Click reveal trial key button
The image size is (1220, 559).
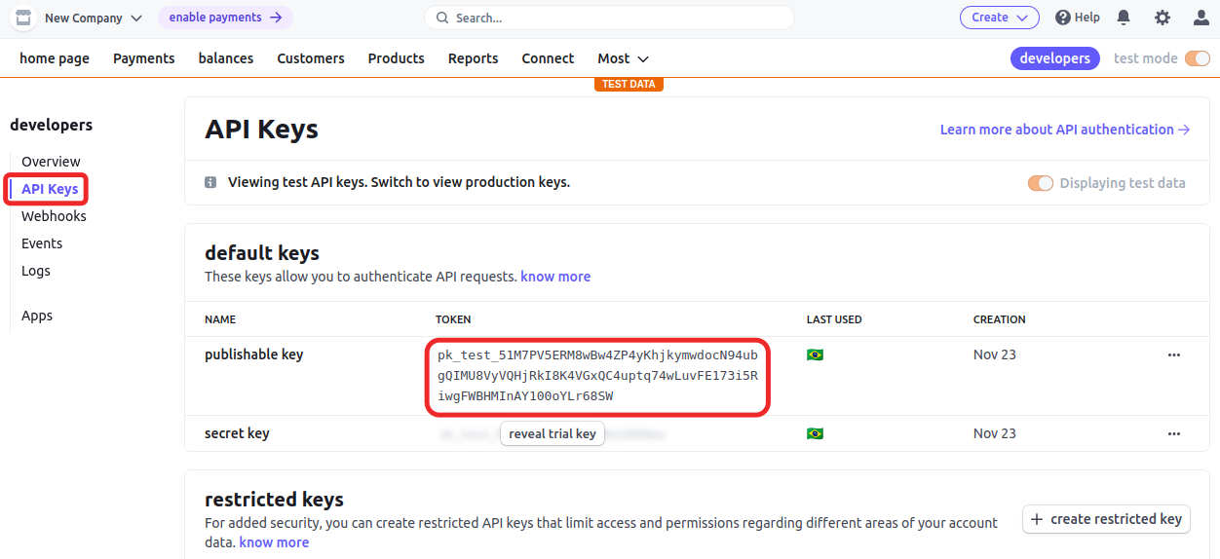pyautogui.click(x=553, y=433)
